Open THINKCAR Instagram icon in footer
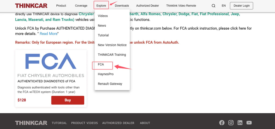Screen dimensions: 275x129 [x=231, y=123]
